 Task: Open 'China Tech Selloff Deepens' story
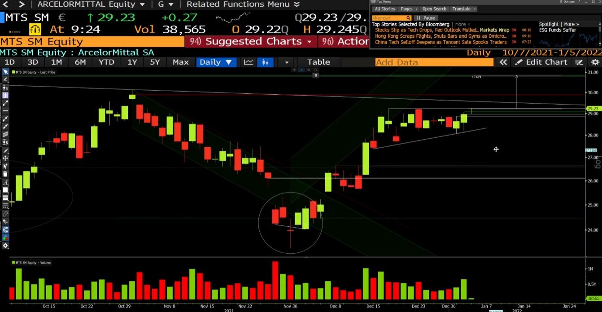[441, 42]
